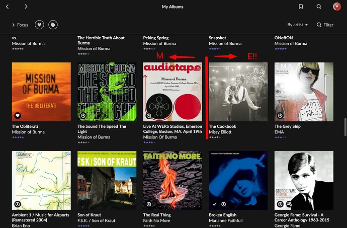This screenshot has width=347, height=228.
Task: Open search with the magnifier icon
Action: (x=319, y=7)
